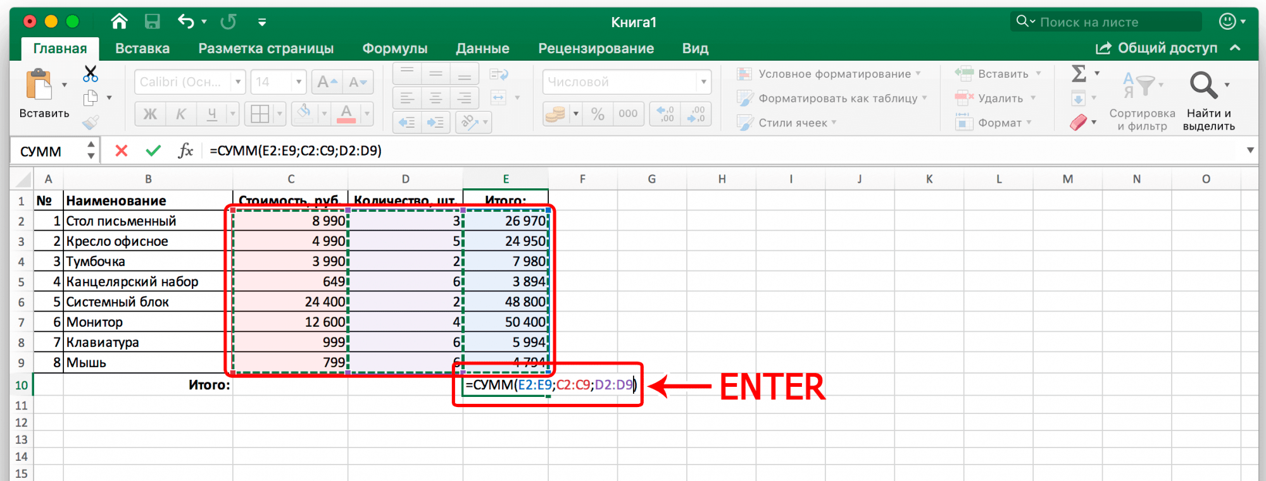Align cell content to the bottom

click(x=465, y=74)
